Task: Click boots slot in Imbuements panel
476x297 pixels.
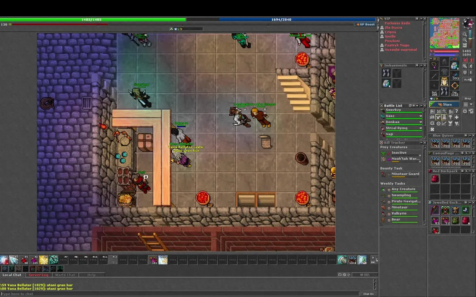Action: (x=386, y=73)
